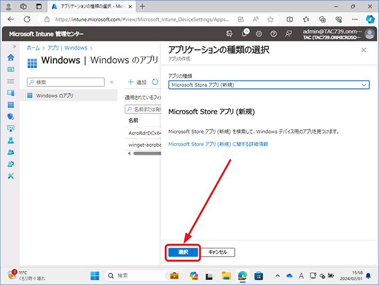The height and width of the screenshot is (285, 379).
Task: Close the application type selection panel
Action: 364,50
